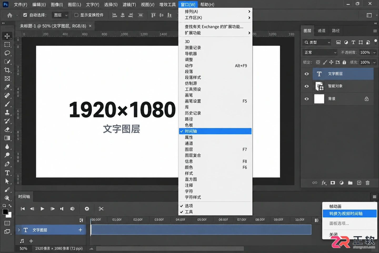
Task: Expand the 文字图层 timeline track
Action: [19, 230]
